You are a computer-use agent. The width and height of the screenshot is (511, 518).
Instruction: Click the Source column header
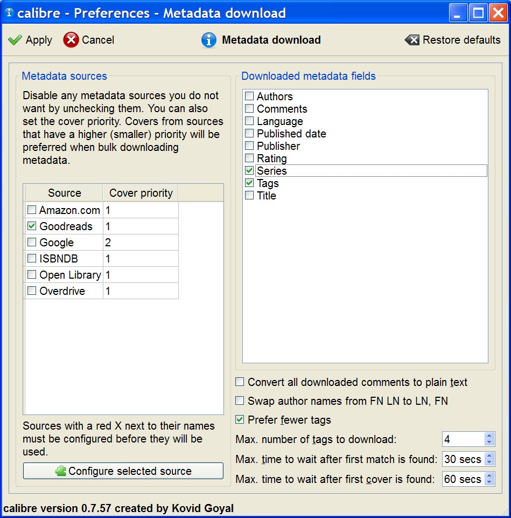[x=65, y=192]
